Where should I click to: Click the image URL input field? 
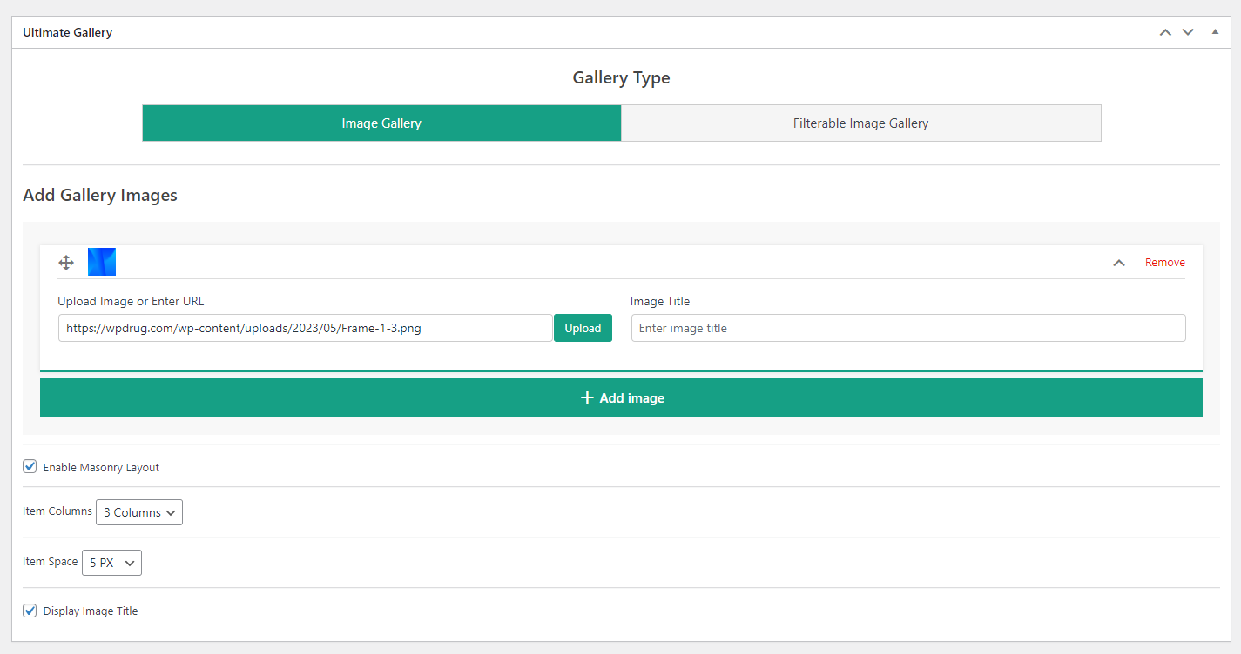click(305, 328)
